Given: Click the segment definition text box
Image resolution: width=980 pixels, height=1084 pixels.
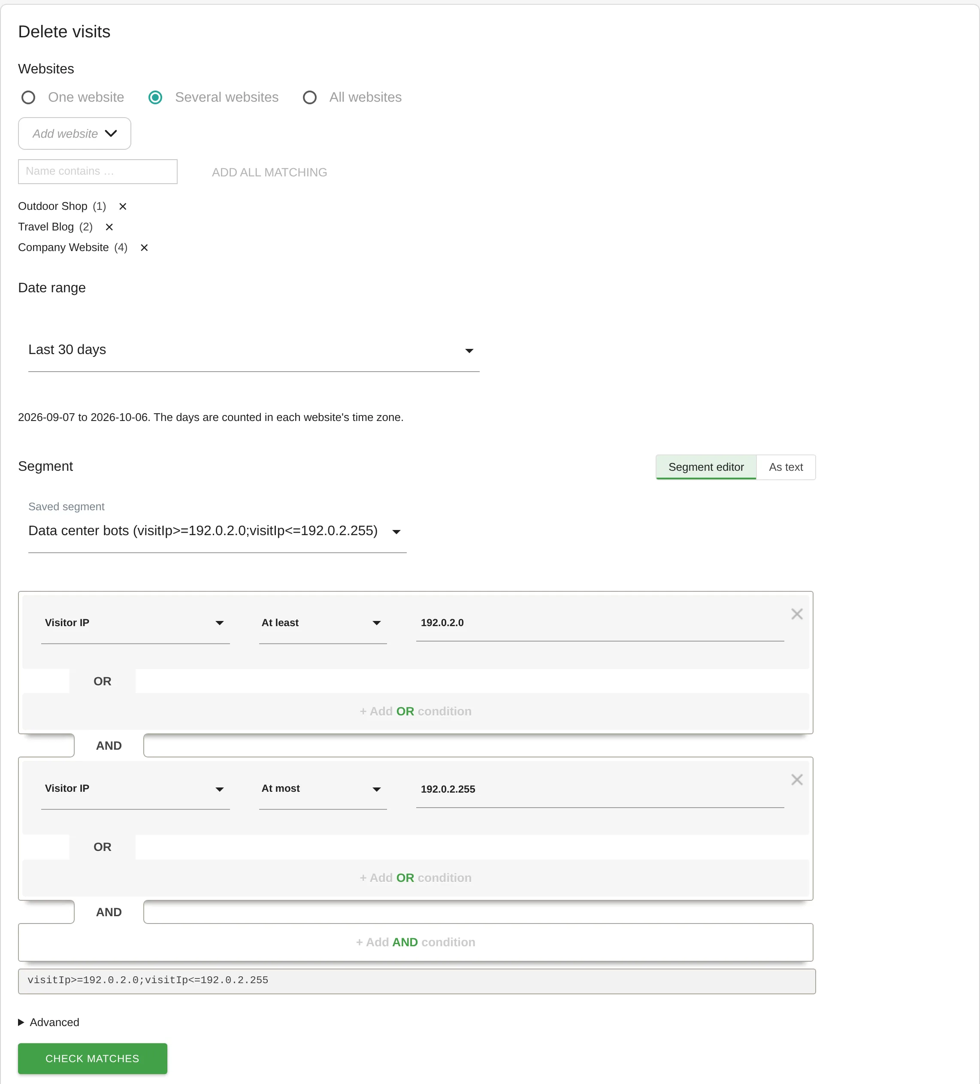Looking at the screenshot, I should pos(417,981).
